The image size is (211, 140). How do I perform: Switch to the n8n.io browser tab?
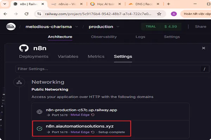click(x=67, y=4)
